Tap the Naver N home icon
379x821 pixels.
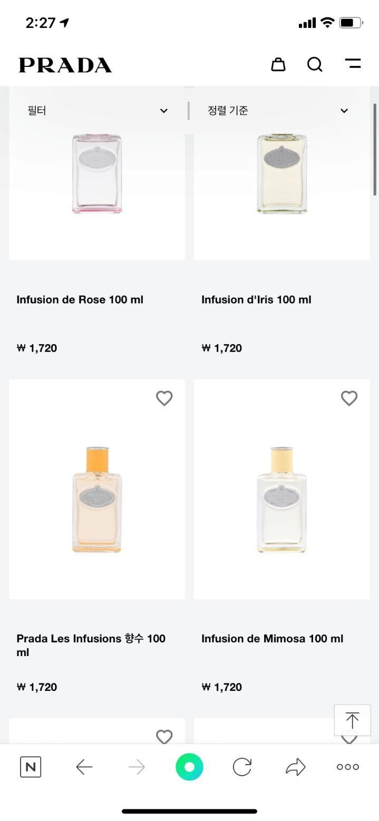tap(31, 767)
